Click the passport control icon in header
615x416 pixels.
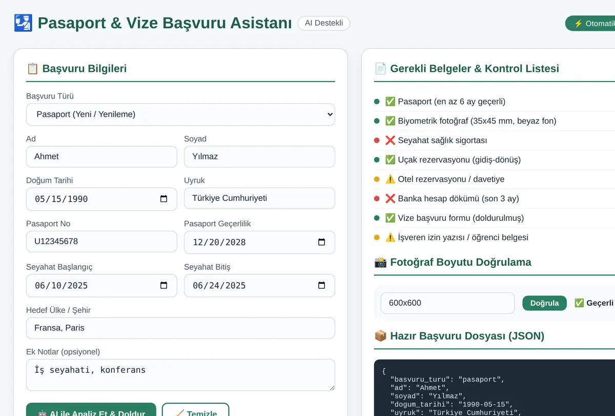coord(23,23)
